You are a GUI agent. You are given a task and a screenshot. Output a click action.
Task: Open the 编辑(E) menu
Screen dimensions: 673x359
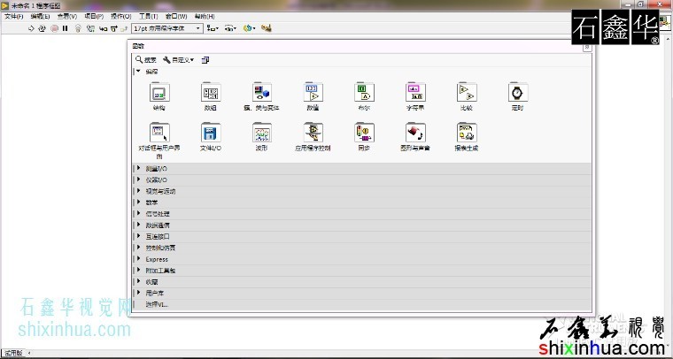[x=40, y=16]
